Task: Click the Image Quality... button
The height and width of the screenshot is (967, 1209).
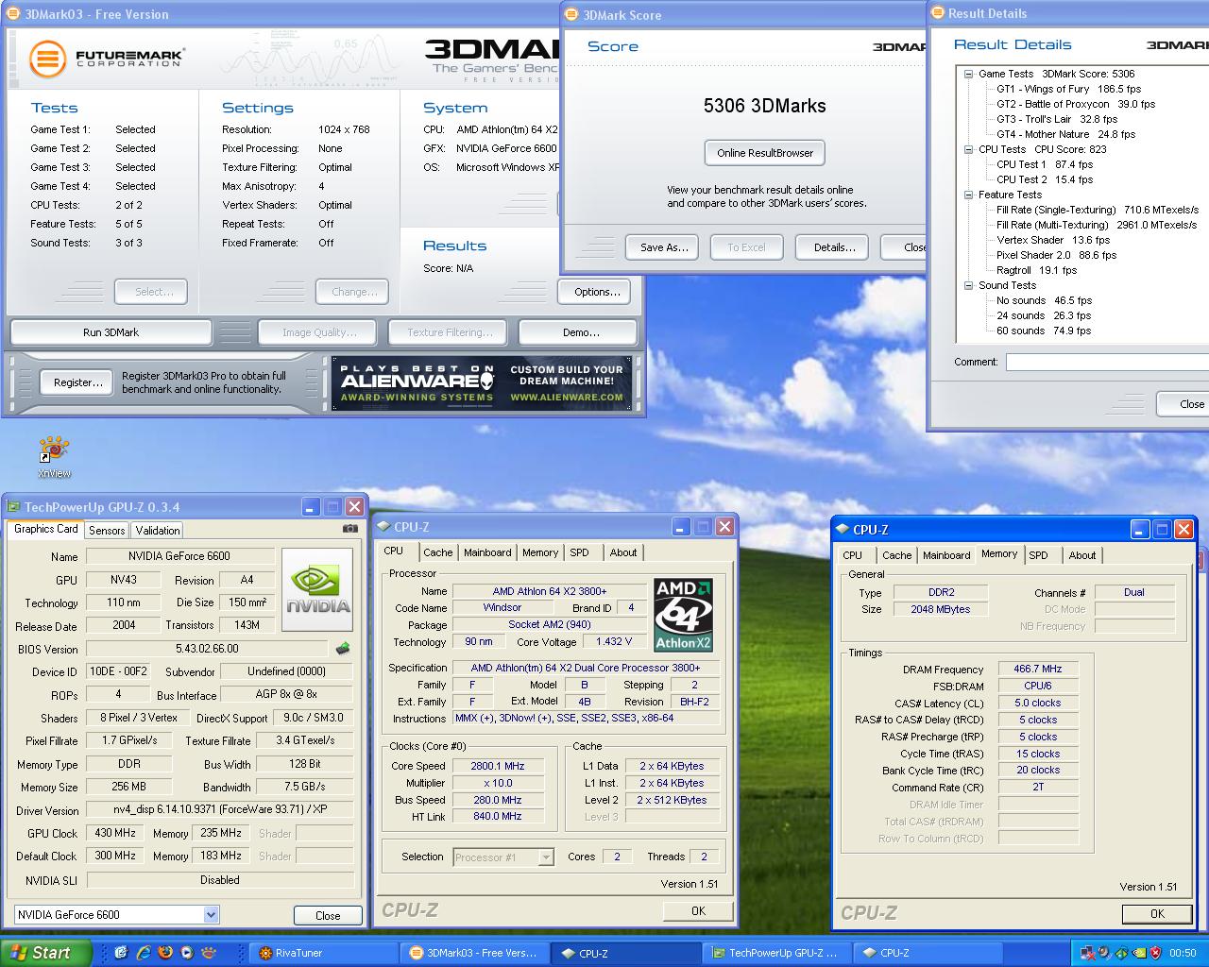Action: point(319,332)
